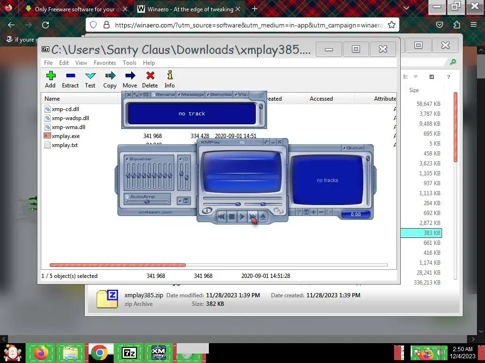Close the XMPlay info window with X
The image size is (485, 363).
pos(129,95)
